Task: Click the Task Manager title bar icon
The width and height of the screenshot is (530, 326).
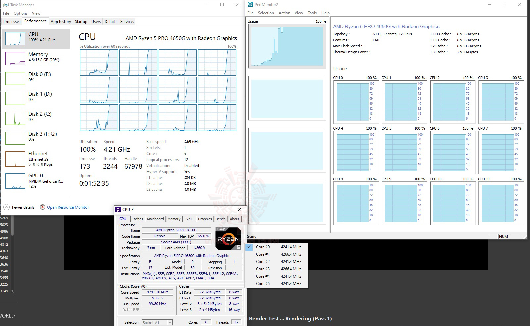Action: [6, 5]
